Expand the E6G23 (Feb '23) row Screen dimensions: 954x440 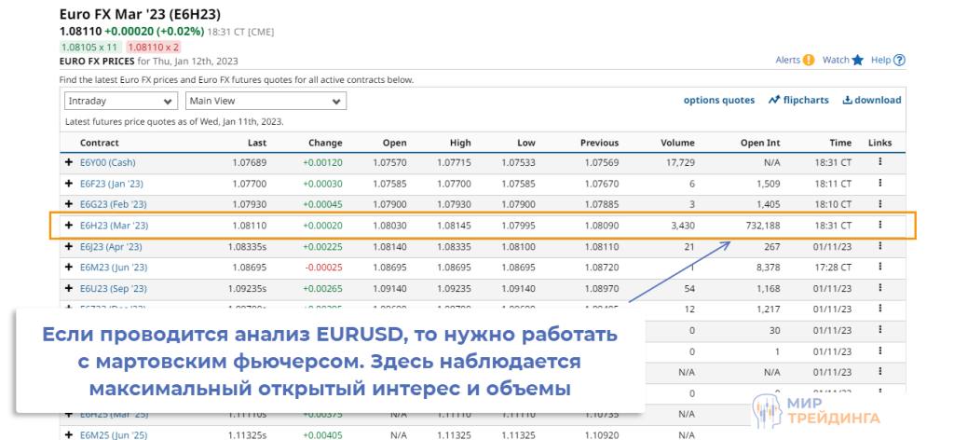[68, 204]
